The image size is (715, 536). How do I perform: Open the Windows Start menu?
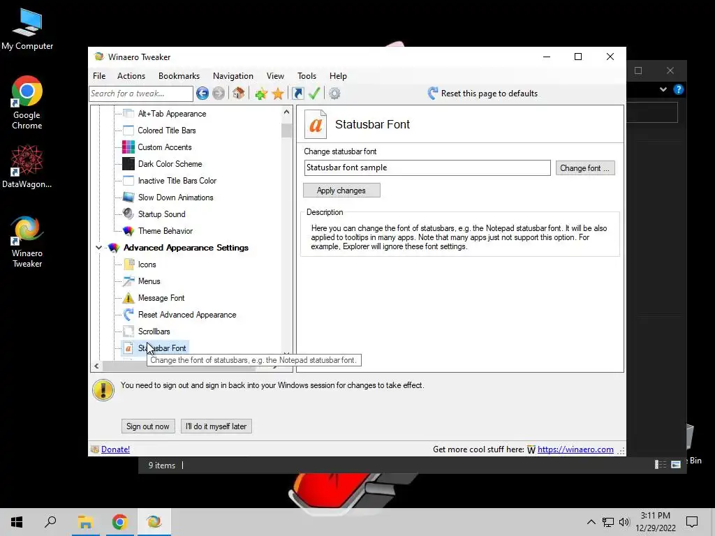pyautogui.click(x=17, y=522)
